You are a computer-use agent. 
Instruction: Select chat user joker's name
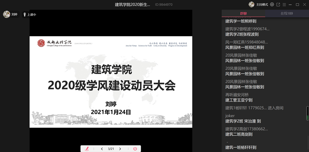[230, 116]
